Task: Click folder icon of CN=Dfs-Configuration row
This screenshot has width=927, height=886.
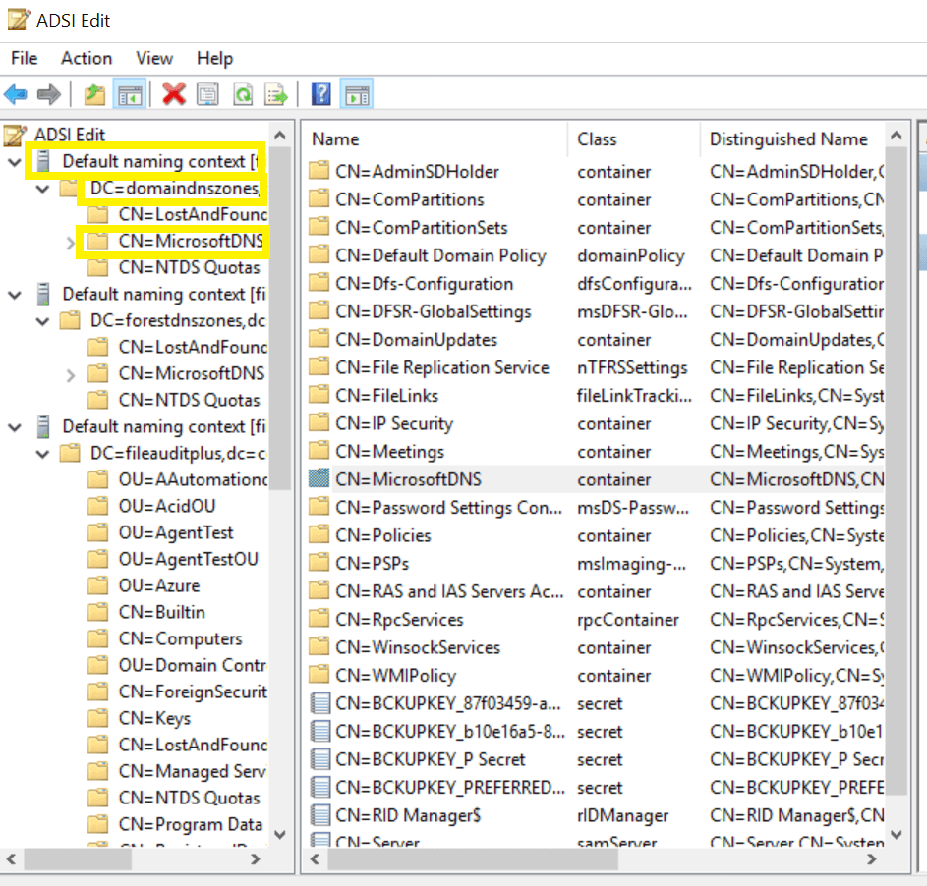Action: coord(319,284)
